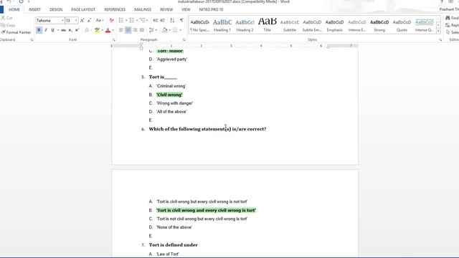
Task: Apply the Strong style
Action: pos(379,25)
